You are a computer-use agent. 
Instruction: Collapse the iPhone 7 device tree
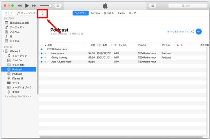[x=3, y=51]
